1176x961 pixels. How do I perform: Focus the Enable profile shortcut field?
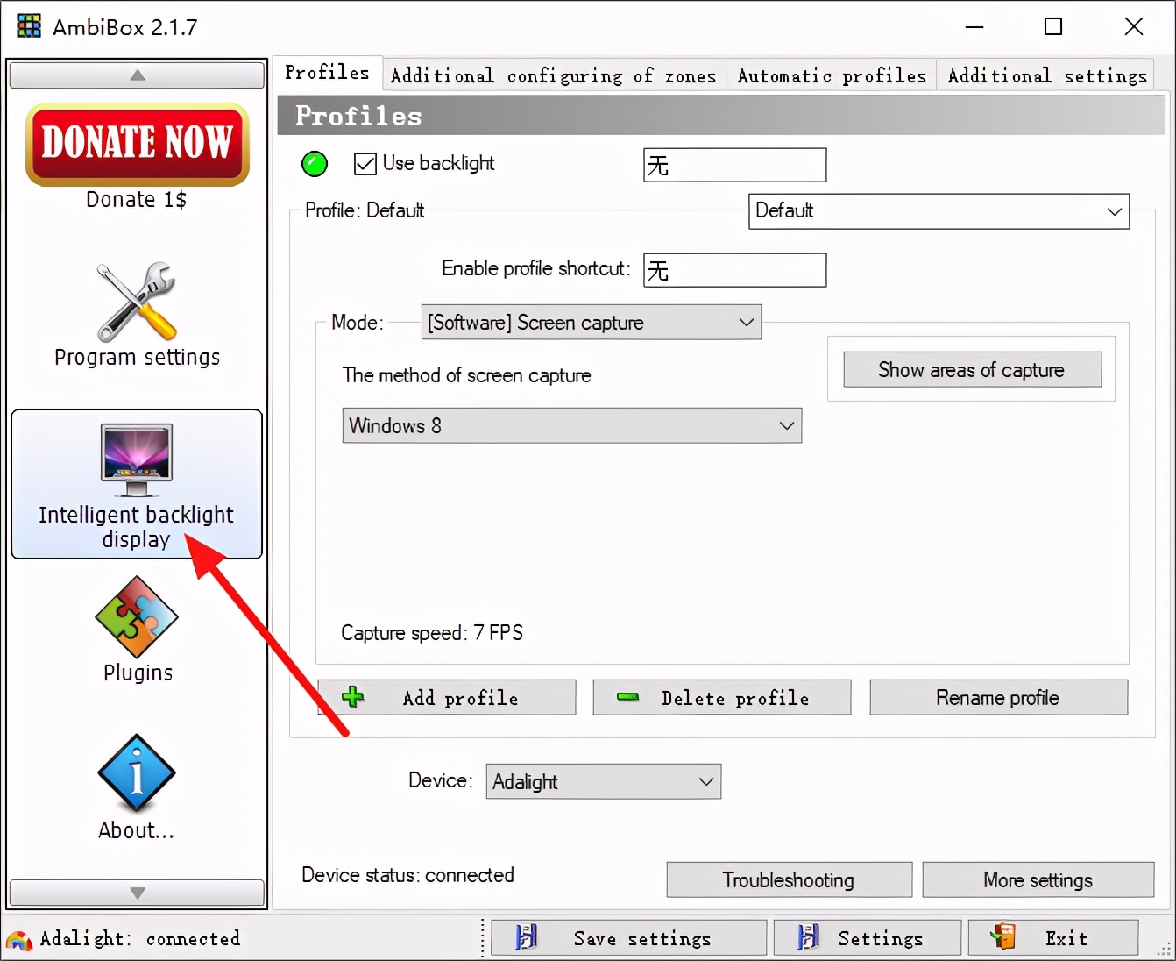735,271
